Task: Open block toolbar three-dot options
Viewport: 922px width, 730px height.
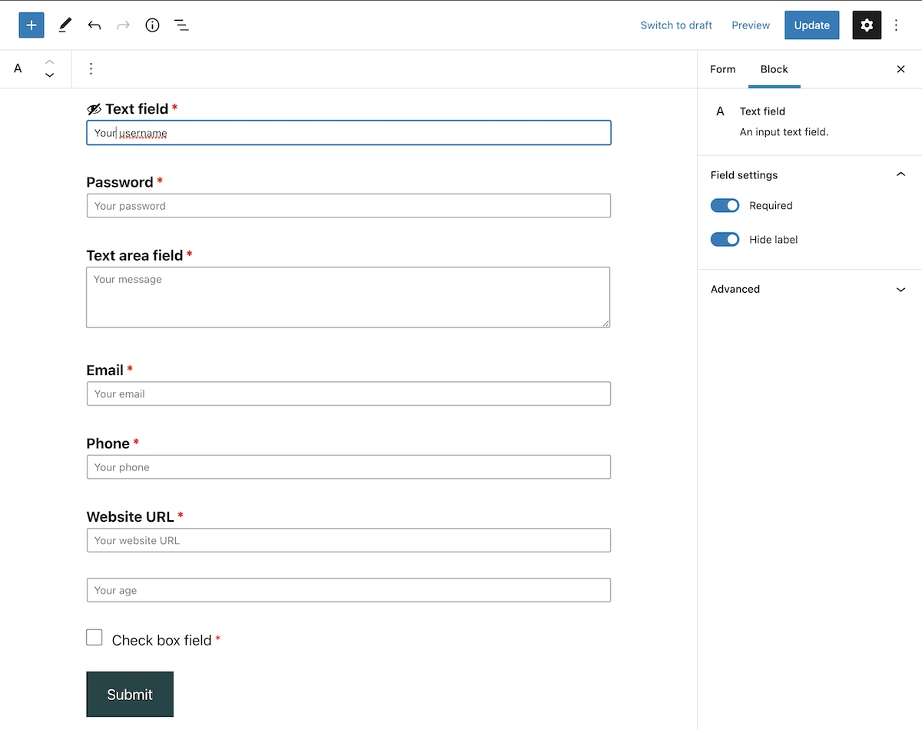Action: click(91, 68)
